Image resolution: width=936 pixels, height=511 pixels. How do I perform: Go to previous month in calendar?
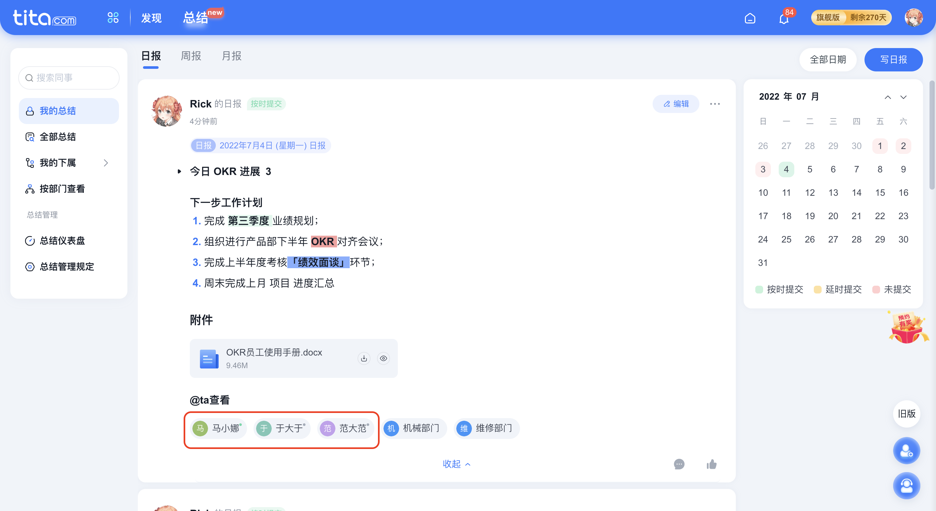(888, 97)
